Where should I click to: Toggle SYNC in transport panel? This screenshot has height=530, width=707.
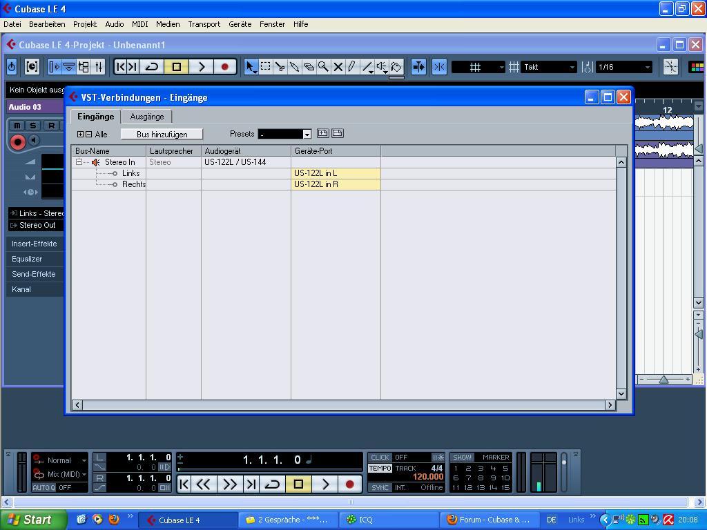380,488
